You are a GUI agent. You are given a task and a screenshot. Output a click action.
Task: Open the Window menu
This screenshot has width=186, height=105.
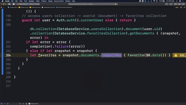coord(68,1)
